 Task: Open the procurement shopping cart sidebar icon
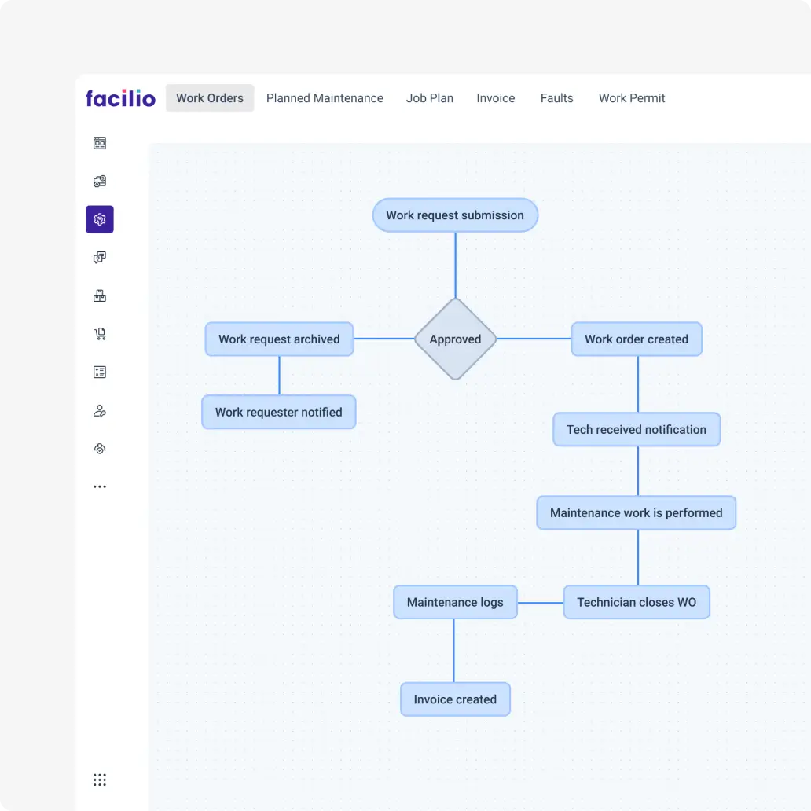99,333
